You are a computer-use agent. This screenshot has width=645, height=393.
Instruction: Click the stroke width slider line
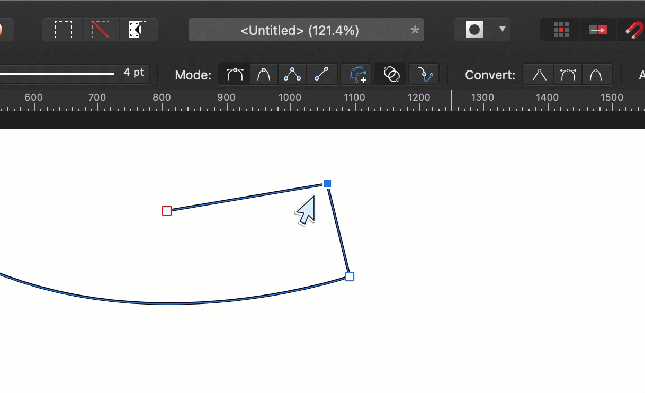coord(57,74)
